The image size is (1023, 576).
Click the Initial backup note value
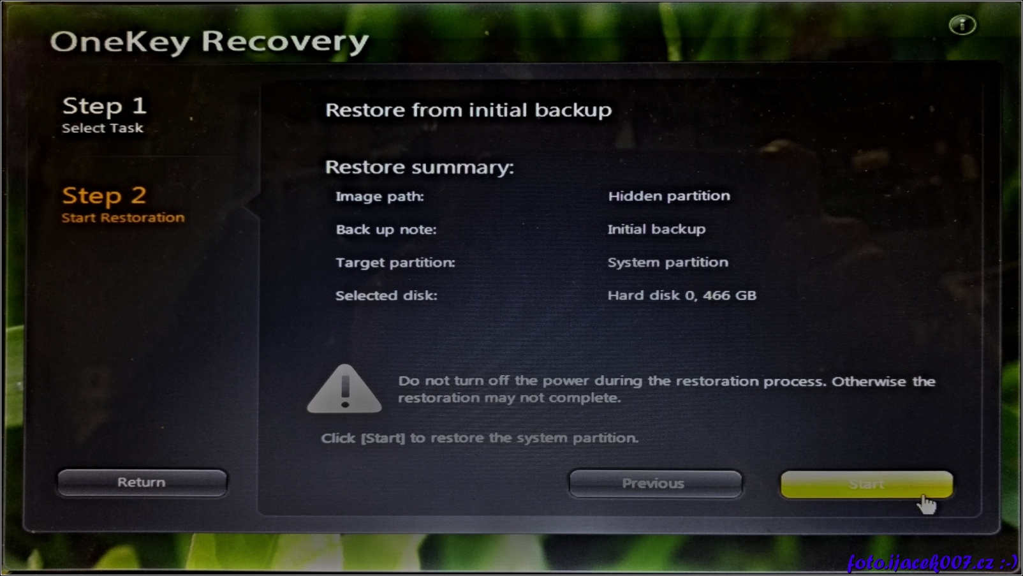pos(656,229)
